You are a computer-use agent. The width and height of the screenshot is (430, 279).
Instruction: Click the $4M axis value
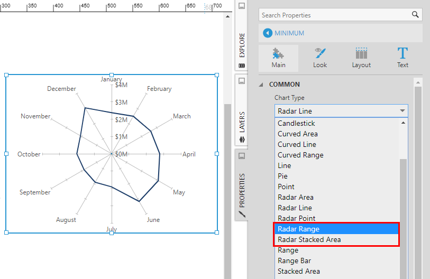(x=121, y=85)
